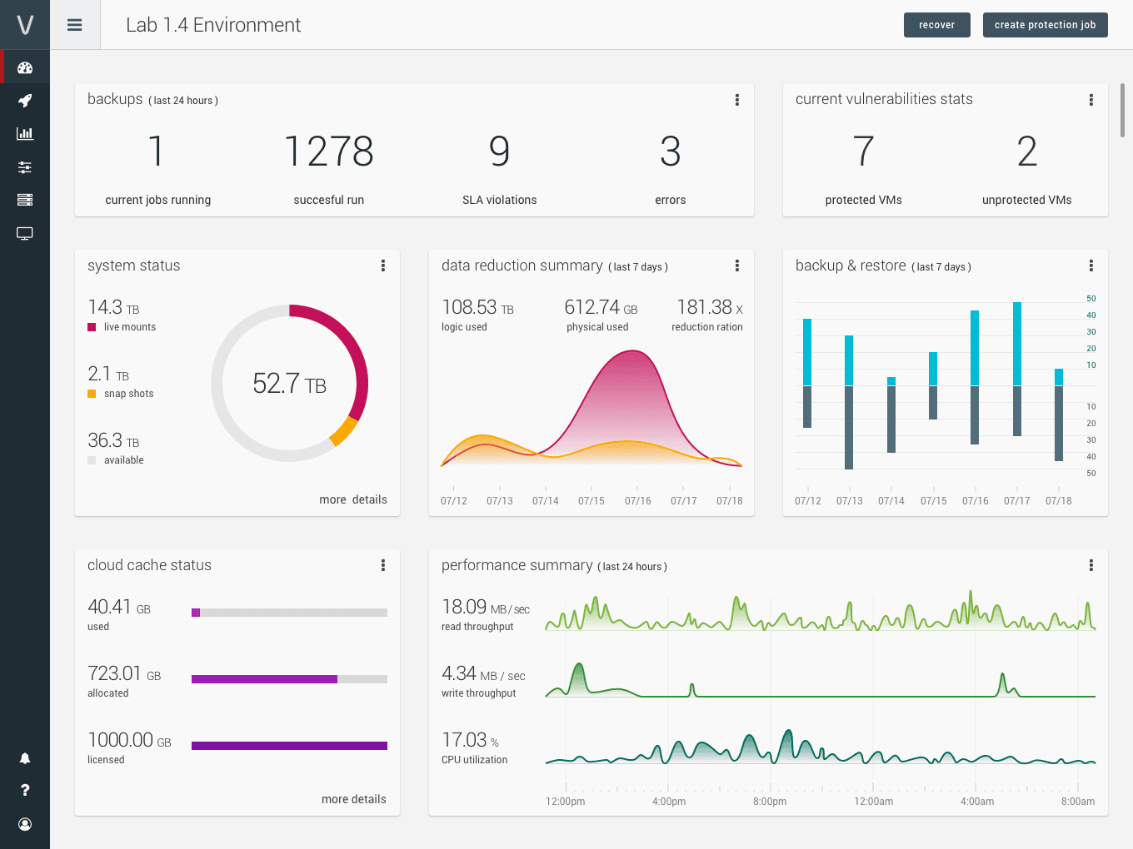Open the hamburger menu
Image resolution: width=1133 pixels, height=849 pixels.
coord(75,25)
